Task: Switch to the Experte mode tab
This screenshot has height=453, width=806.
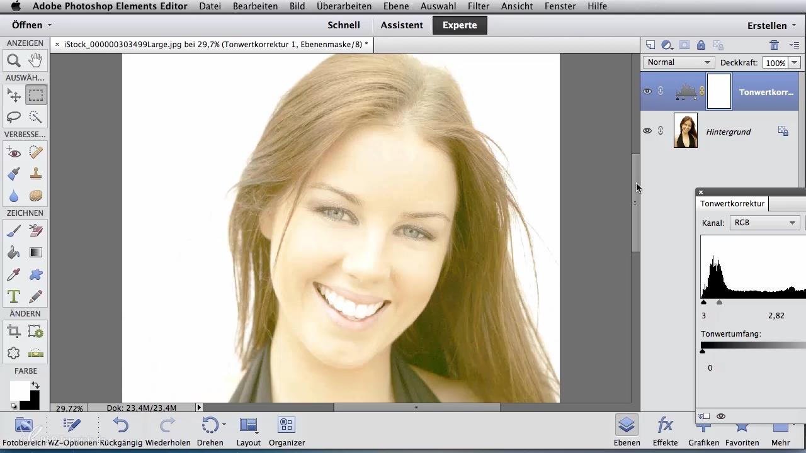Action: click(x=460, y=25)
